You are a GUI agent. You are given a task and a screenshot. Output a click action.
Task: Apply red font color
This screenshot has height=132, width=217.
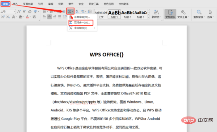[x=27, y=17]
